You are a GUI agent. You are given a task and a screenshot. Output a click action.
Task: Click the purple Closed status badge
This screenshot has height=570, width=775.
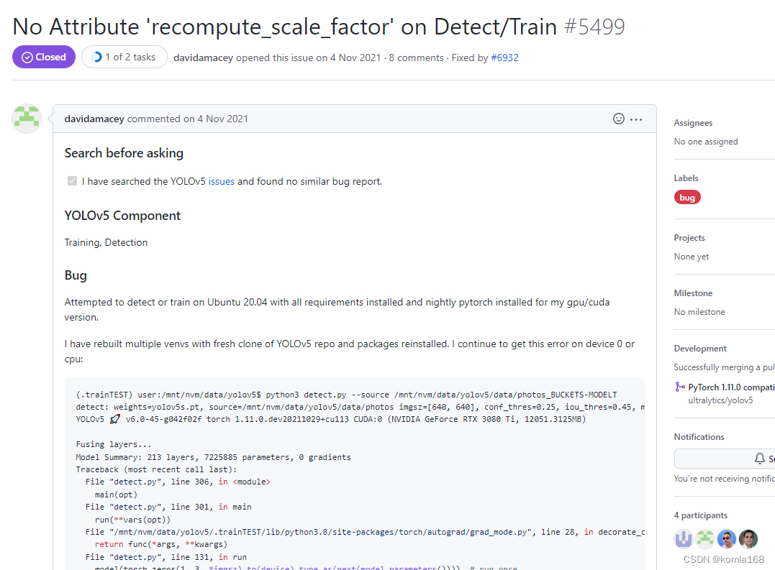point(43,56)
